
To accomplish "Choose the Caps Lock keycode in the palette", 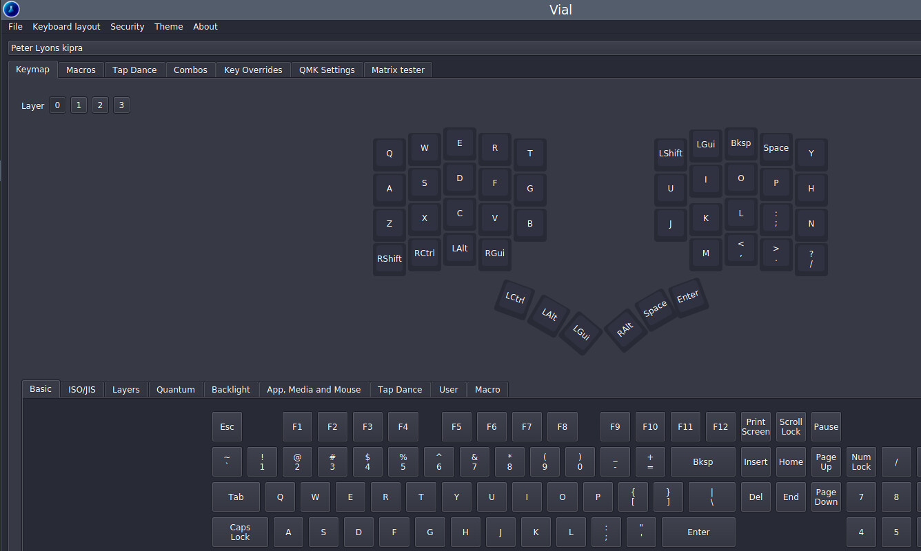I will (x=240, y=532).
